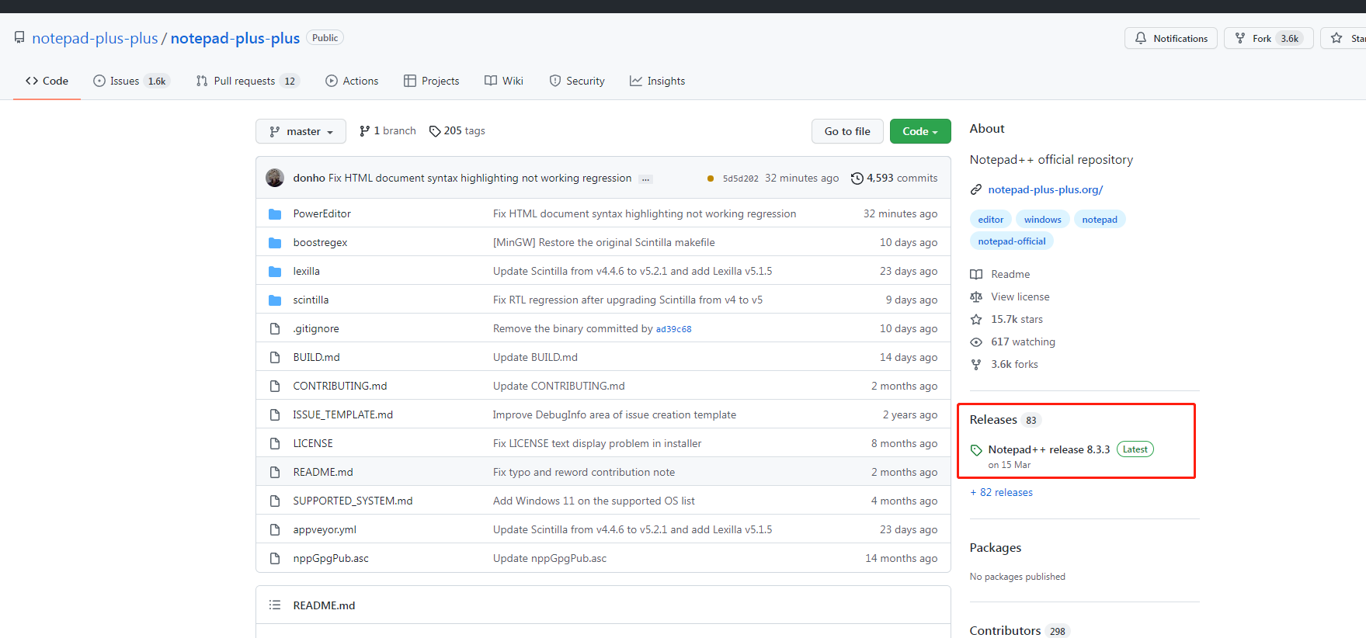Screen dimensions: 1366x638
Task: Click the 4,593 commits link
Action: pyautogui.click(x=895, y=178)
